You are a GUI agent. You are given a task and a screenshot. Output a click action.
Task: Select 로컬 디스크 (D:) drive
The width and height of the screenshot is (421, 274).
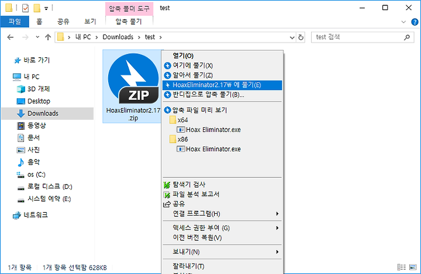click(x=50, y=186)
